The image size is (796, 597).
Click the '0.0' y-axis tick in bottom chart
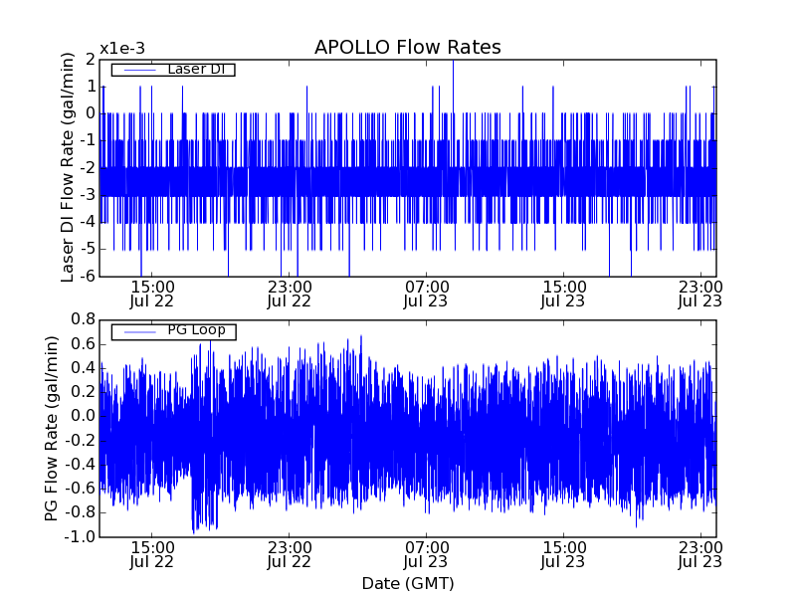point(84,416)
